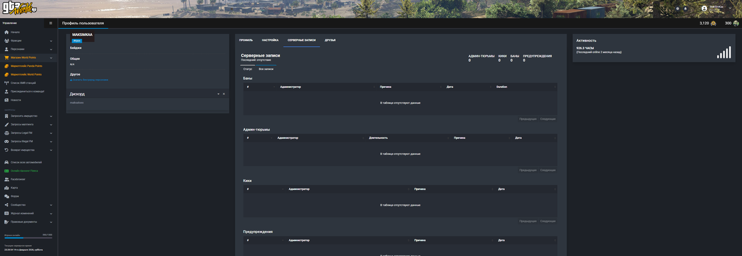Image resolution: width=742 pixels, height=256 pixels.
Task: Expand Запросы маппинга chevron
Action: point(51,124)
